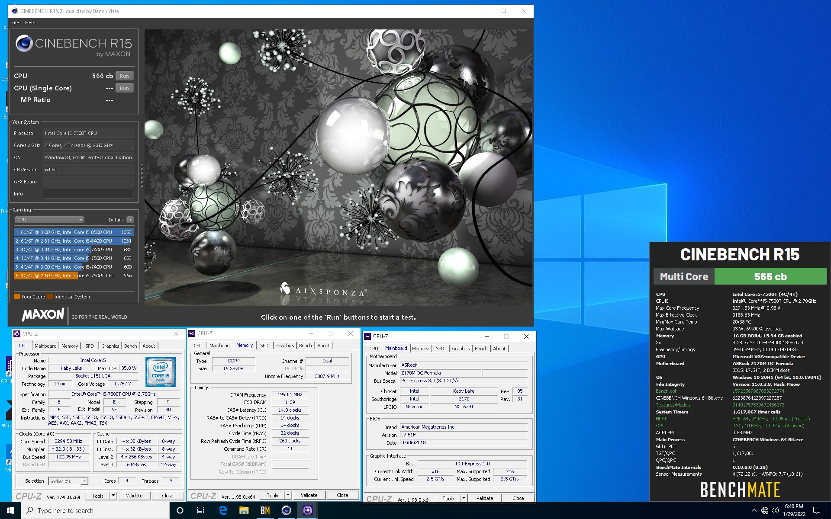Image resolution: width=831 pixels, height=519 pixels.
Task: Click the Windows search box
Action: [x=95, y=510]
